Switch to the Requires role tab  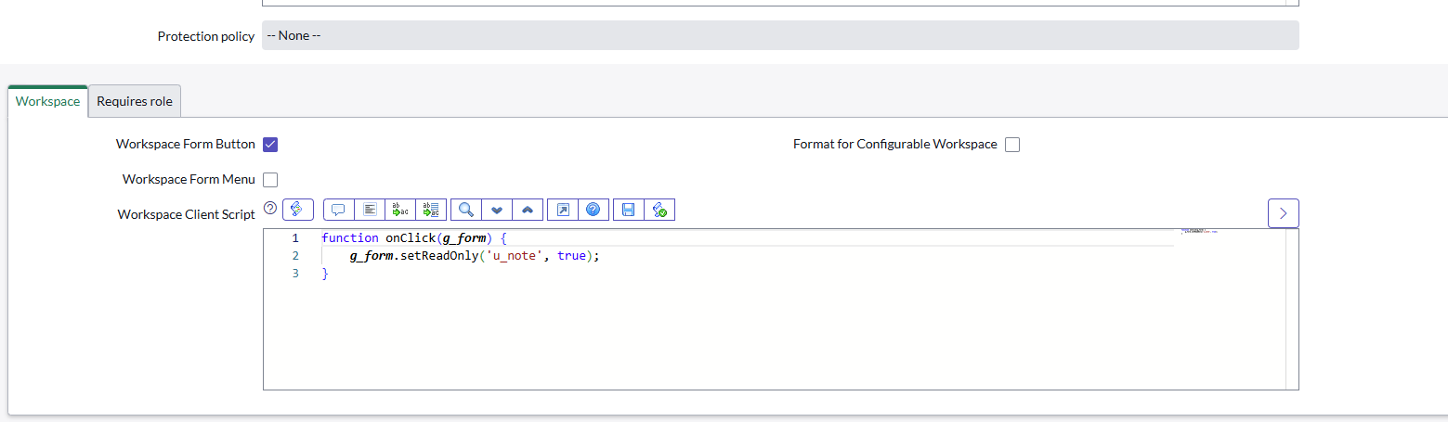[135, 101]
